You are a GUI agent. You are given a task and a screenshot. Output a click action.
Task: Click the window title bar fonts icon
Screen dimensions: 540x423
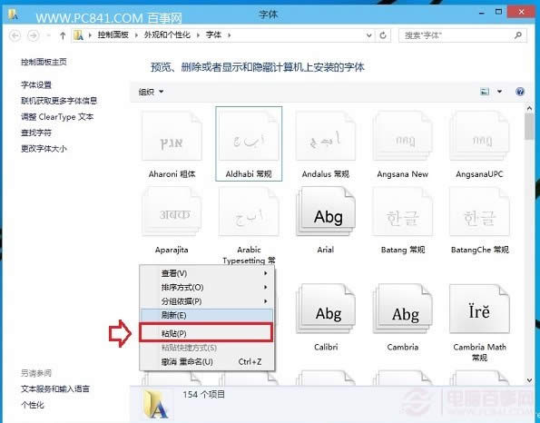coord(13,15)
